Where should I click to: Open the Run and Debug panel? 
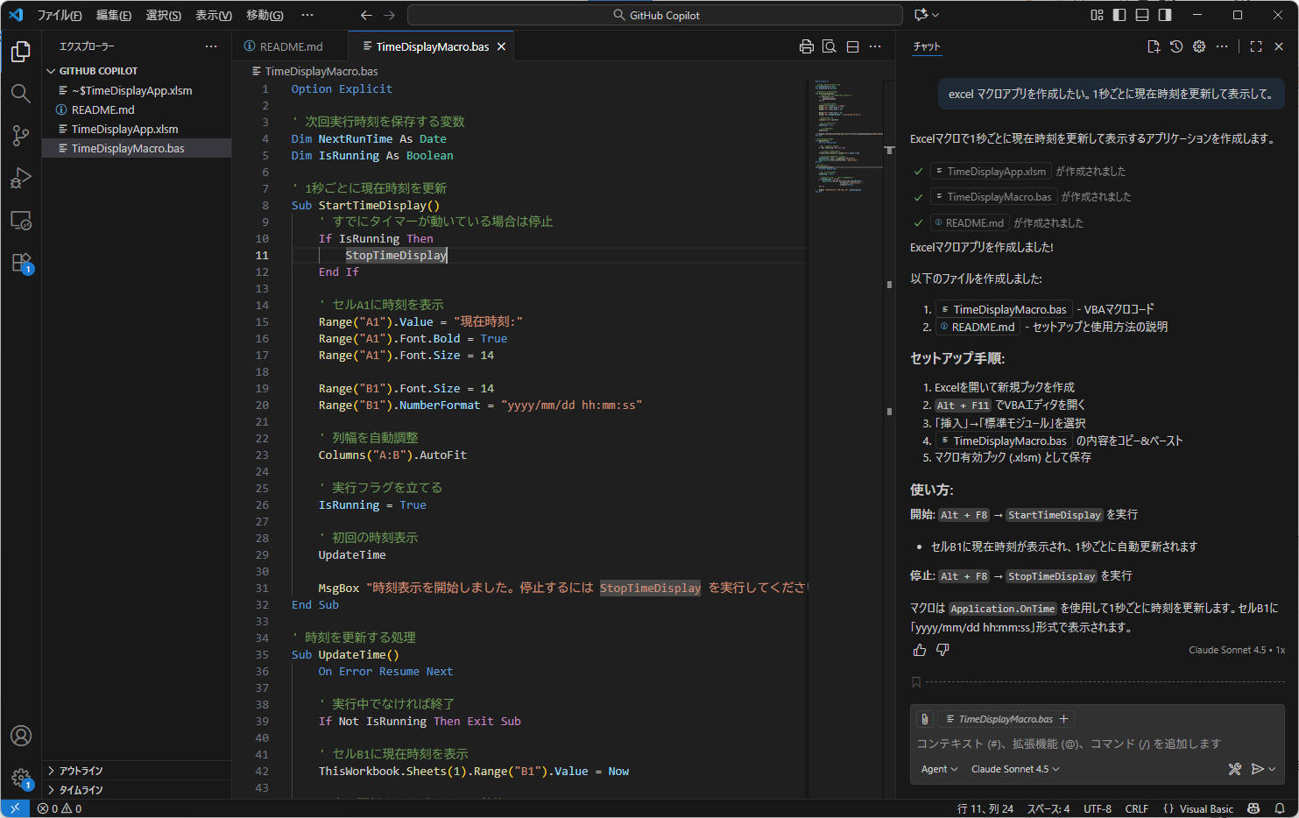coord(20,178)
